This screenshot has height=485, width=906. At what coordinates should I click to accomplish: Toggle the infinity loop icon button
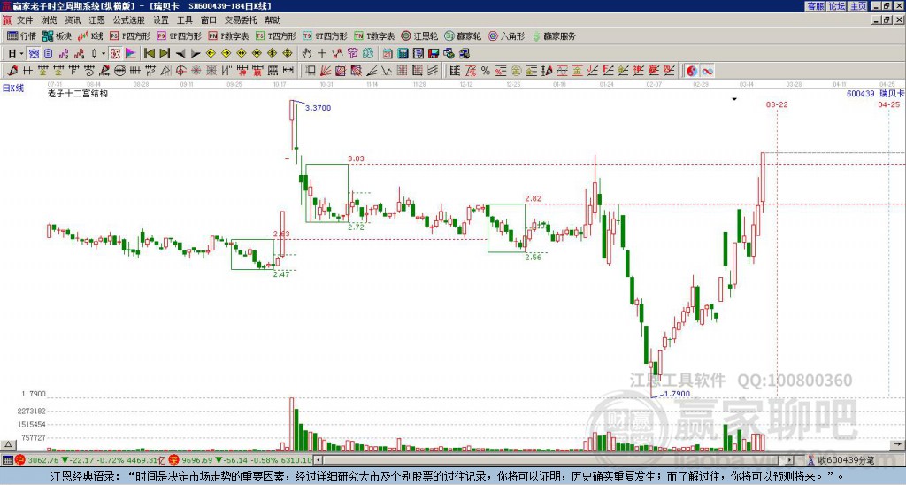point(707,71)
